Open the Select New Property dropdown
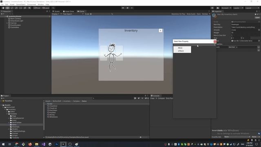Viewport: 261px width, 147px height. (x=195, y=45)
